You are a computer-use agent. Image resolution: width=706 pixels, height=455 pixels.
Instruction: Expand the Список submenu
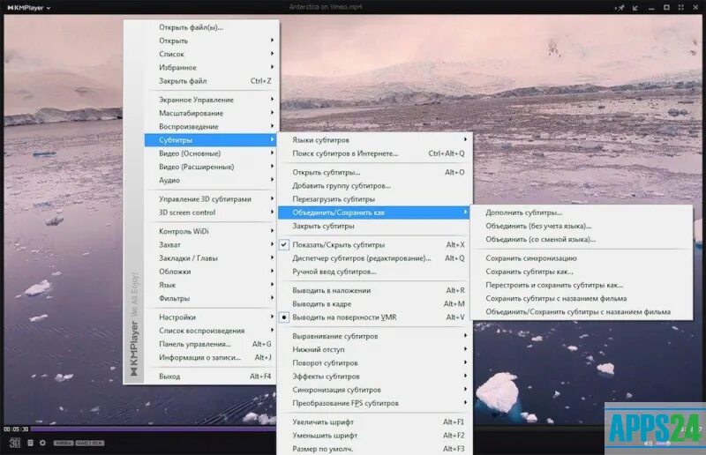pyautogui.click(x=211, y=54)
